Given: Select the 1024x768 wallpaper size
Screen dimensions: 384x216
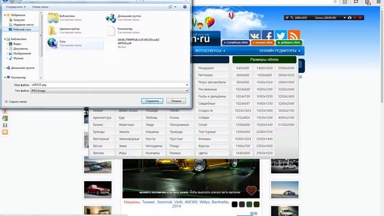Looking at the screenshot, I should (242, 97).
